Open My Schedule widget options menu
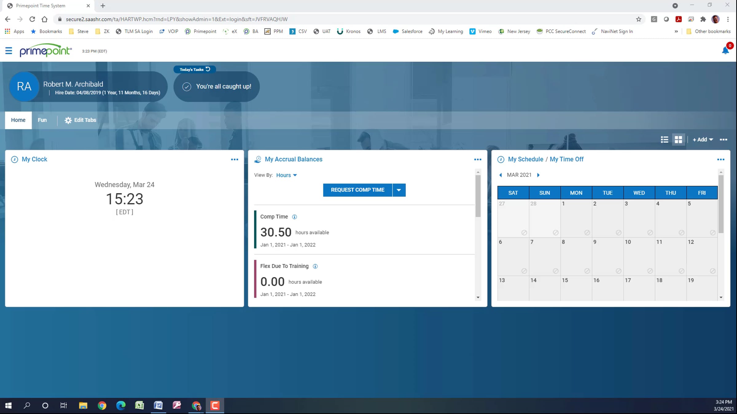737x414 pixels. tap(720, 159)
